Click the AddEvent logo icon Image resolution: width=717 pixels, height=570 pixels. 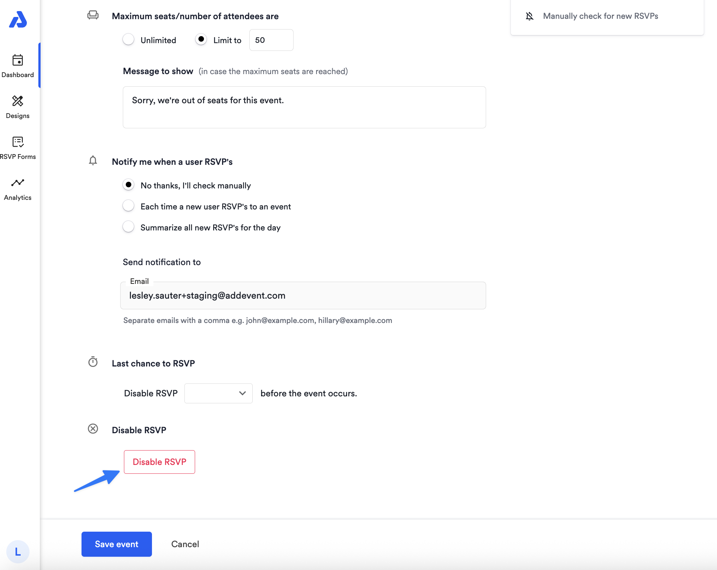click(18, 20)
